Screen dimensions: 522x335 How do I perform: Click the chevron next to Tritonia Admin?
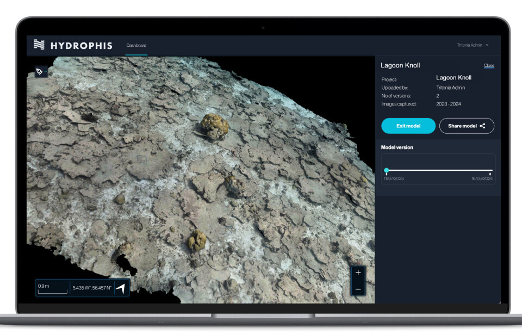487,45
